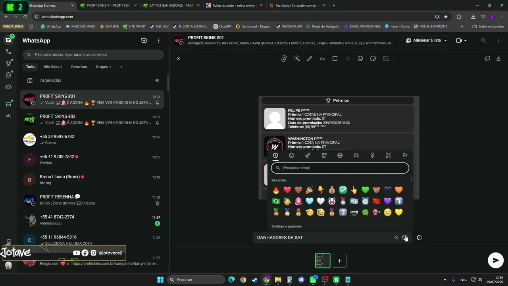This screenshot has height=286, width=508.
Task: Open the Travel and places emoji tab
Action: point(356,155)
